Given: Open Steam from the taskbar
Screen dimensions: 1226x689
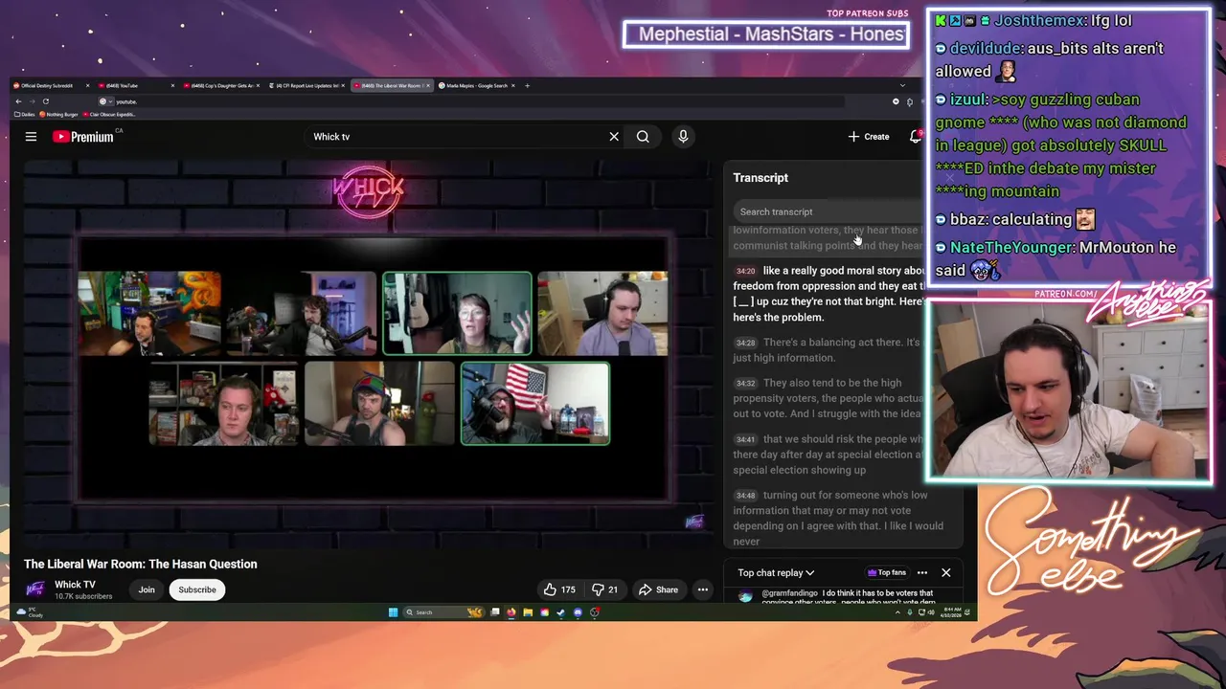Looking at the screenshot, I should click(x=561, y=612).
